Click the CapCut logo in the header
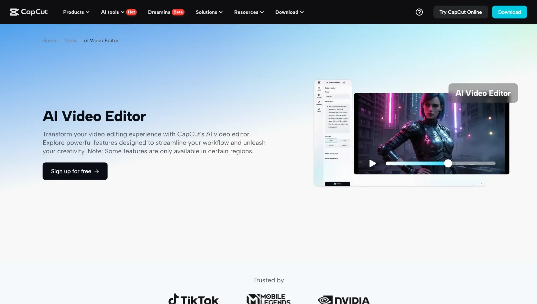The width and height of the screenshot is (537, 304). coord(29,12)
